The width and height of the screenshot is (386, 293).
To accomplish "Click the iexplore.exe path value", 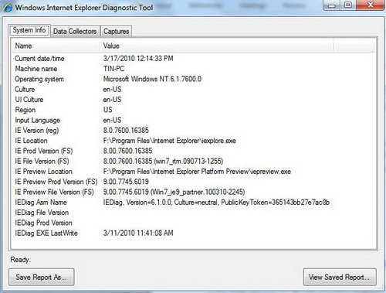I will tap(170, 141).
